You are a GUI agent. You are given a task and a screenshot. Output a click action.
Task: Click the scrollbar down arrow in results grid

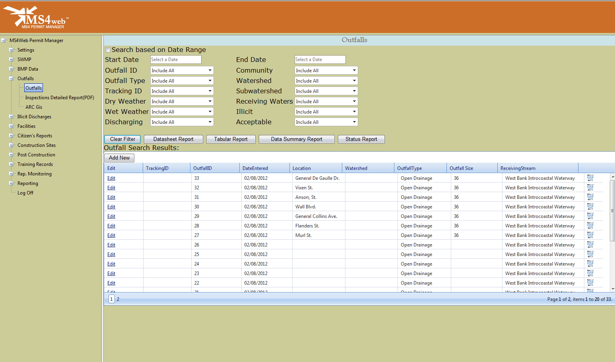[x=613, y=289]
